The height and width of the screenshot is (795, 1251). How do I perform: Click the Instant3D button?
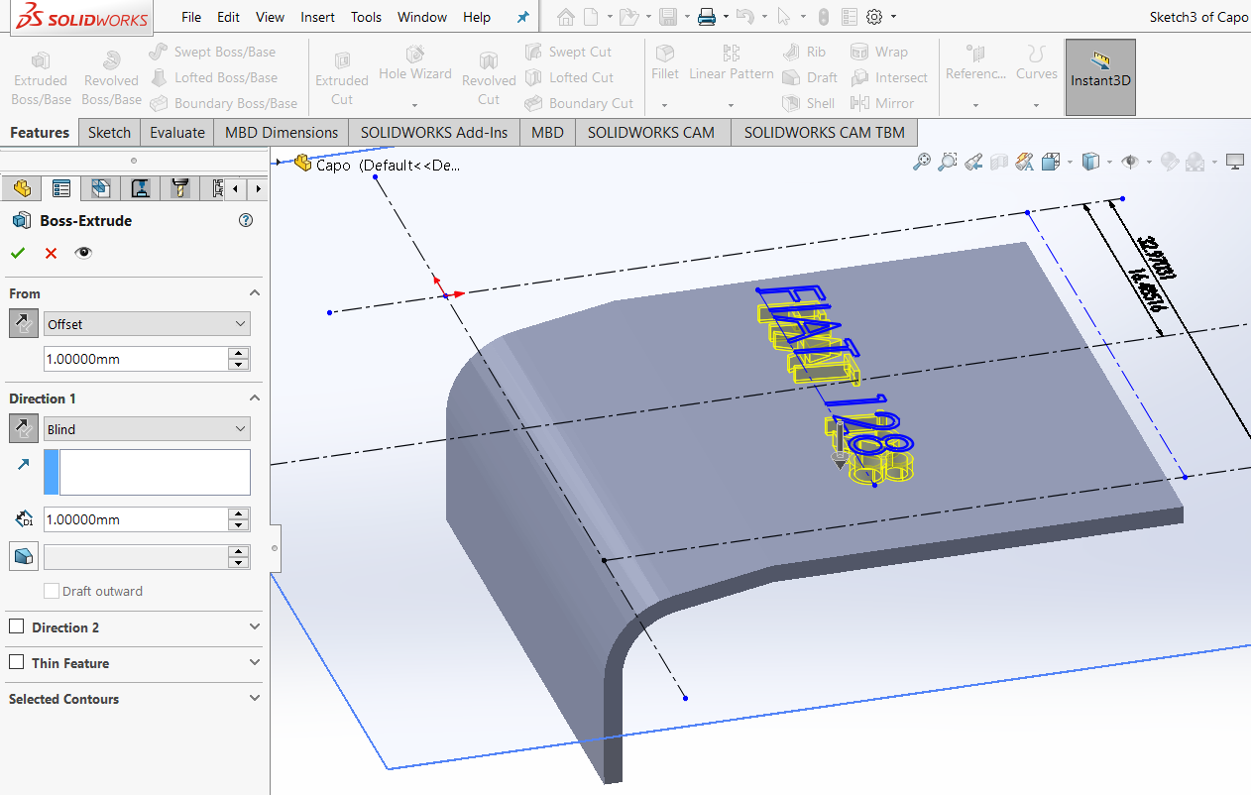click(x=1100, y=77)
